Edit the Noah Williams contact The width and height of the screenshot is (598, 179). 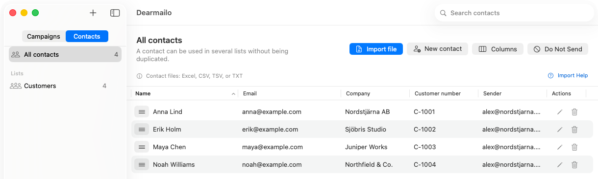(560, 164)
